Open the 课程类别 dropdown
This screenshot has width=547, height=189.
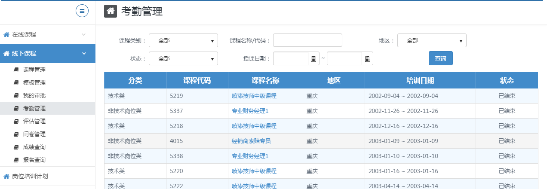(183, 40)
